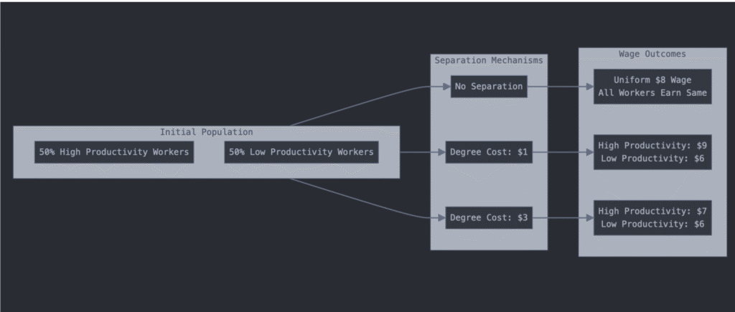Image resolution: width=735 pixels, height=312 pixels.
Task: Click the curved line rising from Initial Population
Action: click(359, 105)
